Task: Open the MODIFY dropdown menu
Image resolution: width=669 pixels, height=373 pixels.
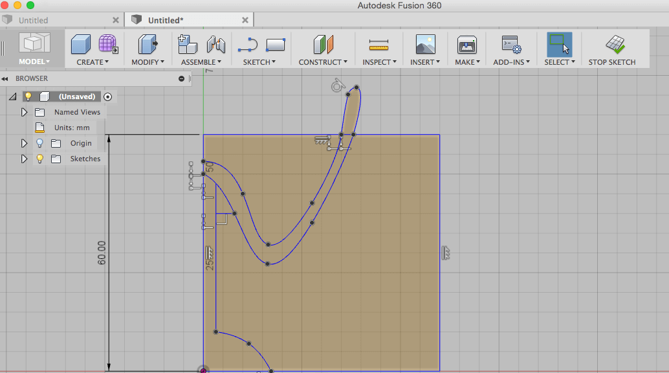Action: (x=148, y=62)
